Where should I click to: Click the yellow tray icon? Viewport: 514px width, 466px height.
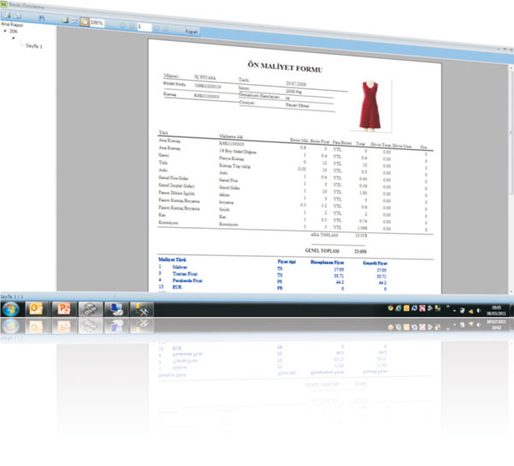pos(406,308)
